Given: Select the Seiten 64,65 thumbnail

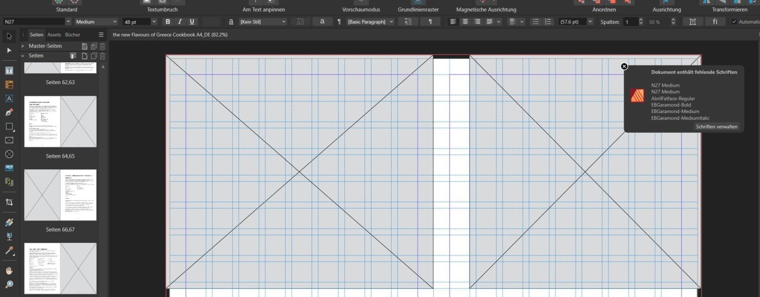Looking at the screenshot, I should [60, 121].
